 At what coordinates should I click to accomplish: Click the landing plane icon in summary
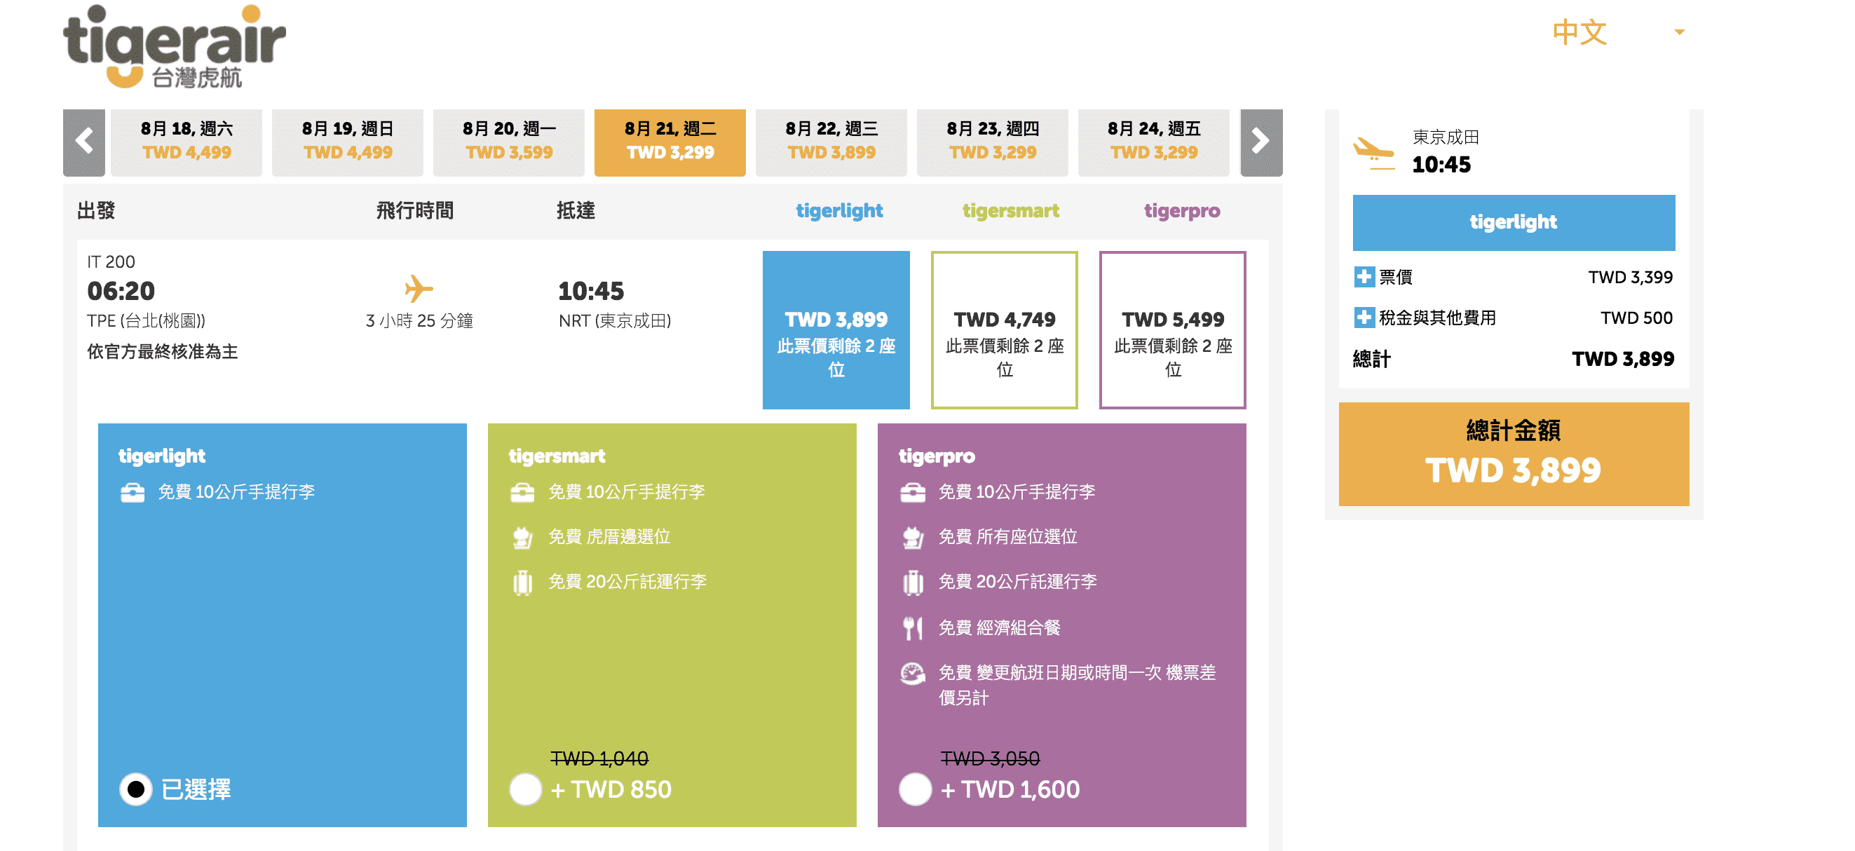pyautogui.click(x=1373, y=153)
